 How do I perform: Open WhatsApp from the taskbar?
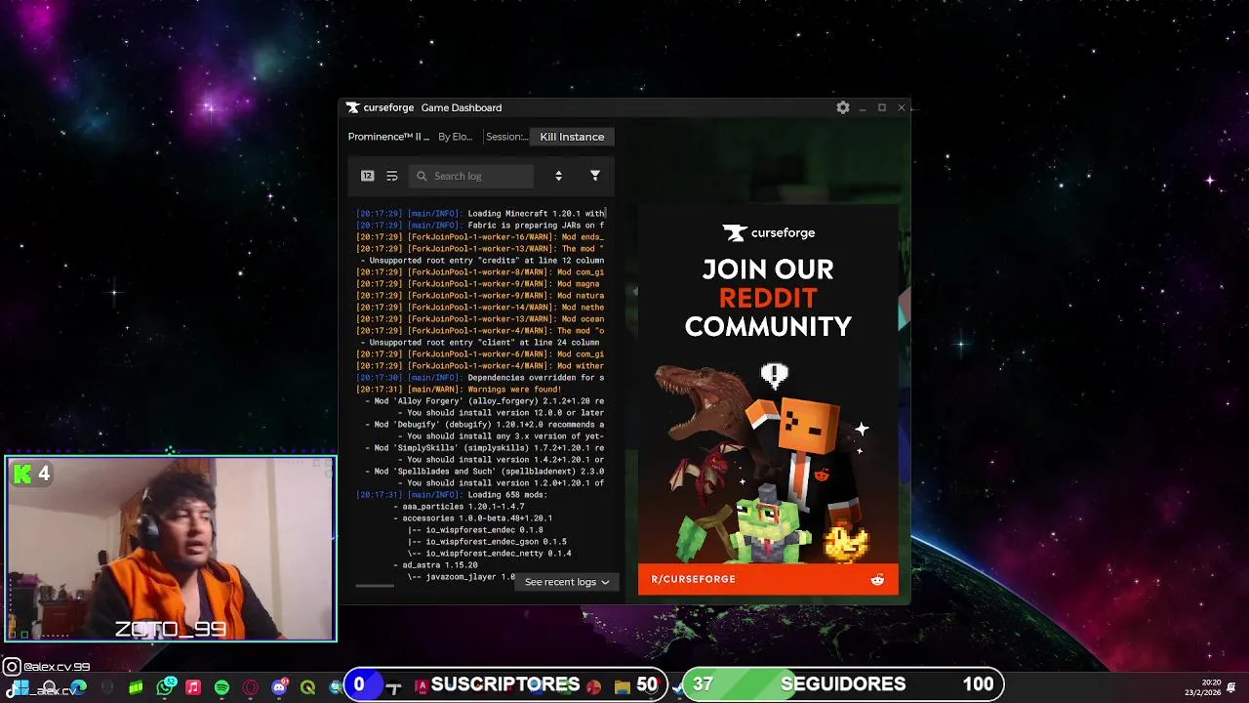pos(165,687)
